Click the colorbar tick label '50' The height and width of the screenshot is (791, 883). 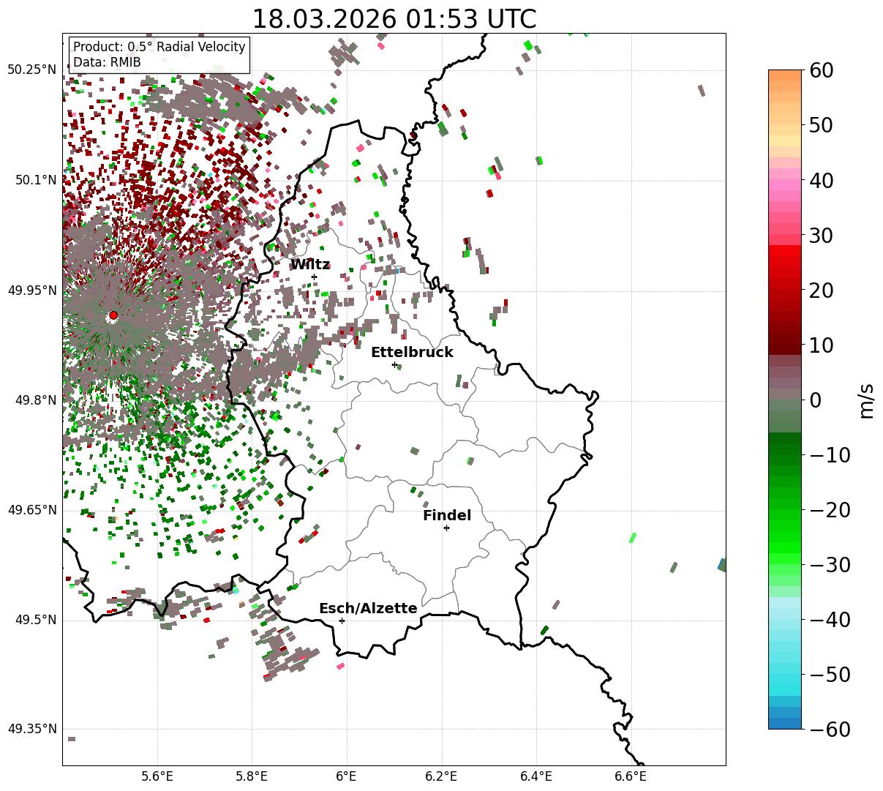[820, 125]
